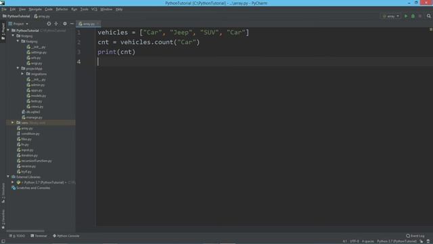Click the collapse all icon in Project panel
433x244 pixels.
(56, 24)
